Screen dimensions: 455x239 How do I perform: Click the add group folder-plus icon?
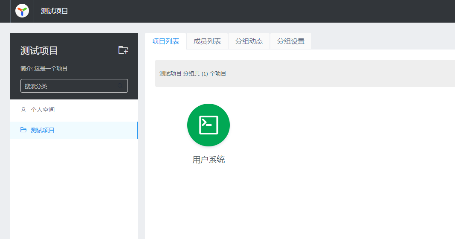coord(123,50)
